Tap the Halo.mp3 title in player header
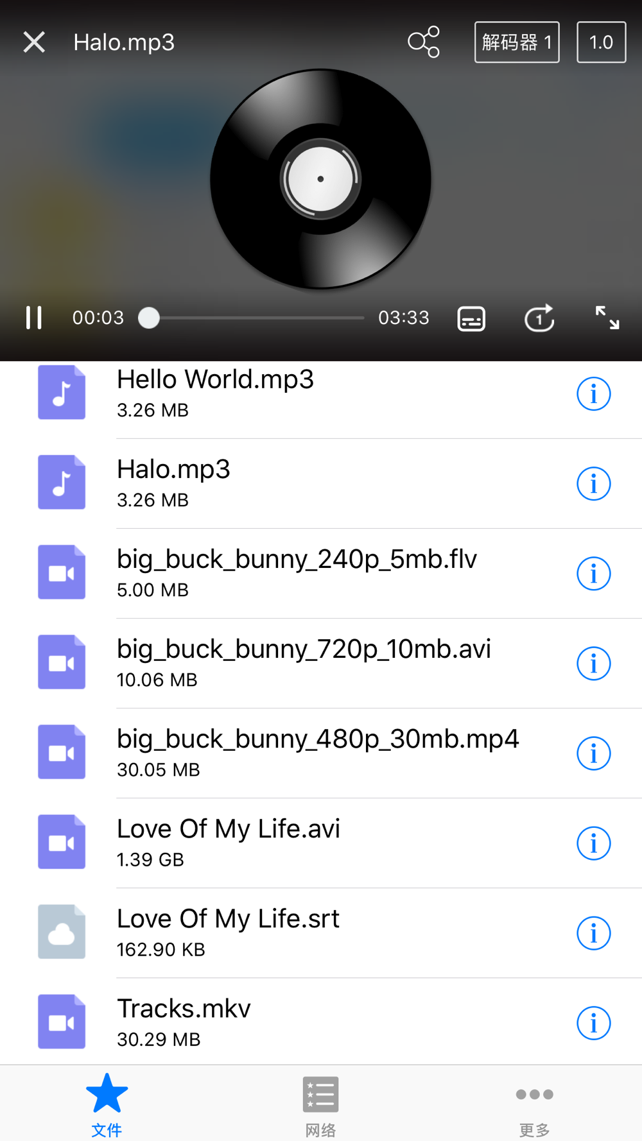The height and width of the screenshot is (1141, 642). pyautogui.click(x=124, y=42)
